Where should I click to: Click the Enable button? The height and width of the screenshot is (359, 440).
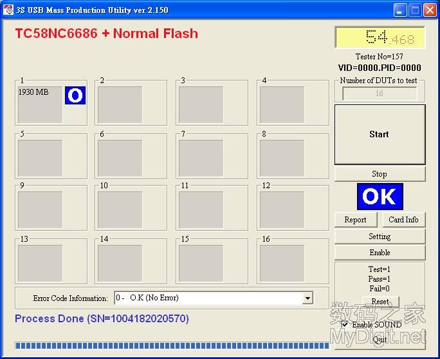point(380,253)
